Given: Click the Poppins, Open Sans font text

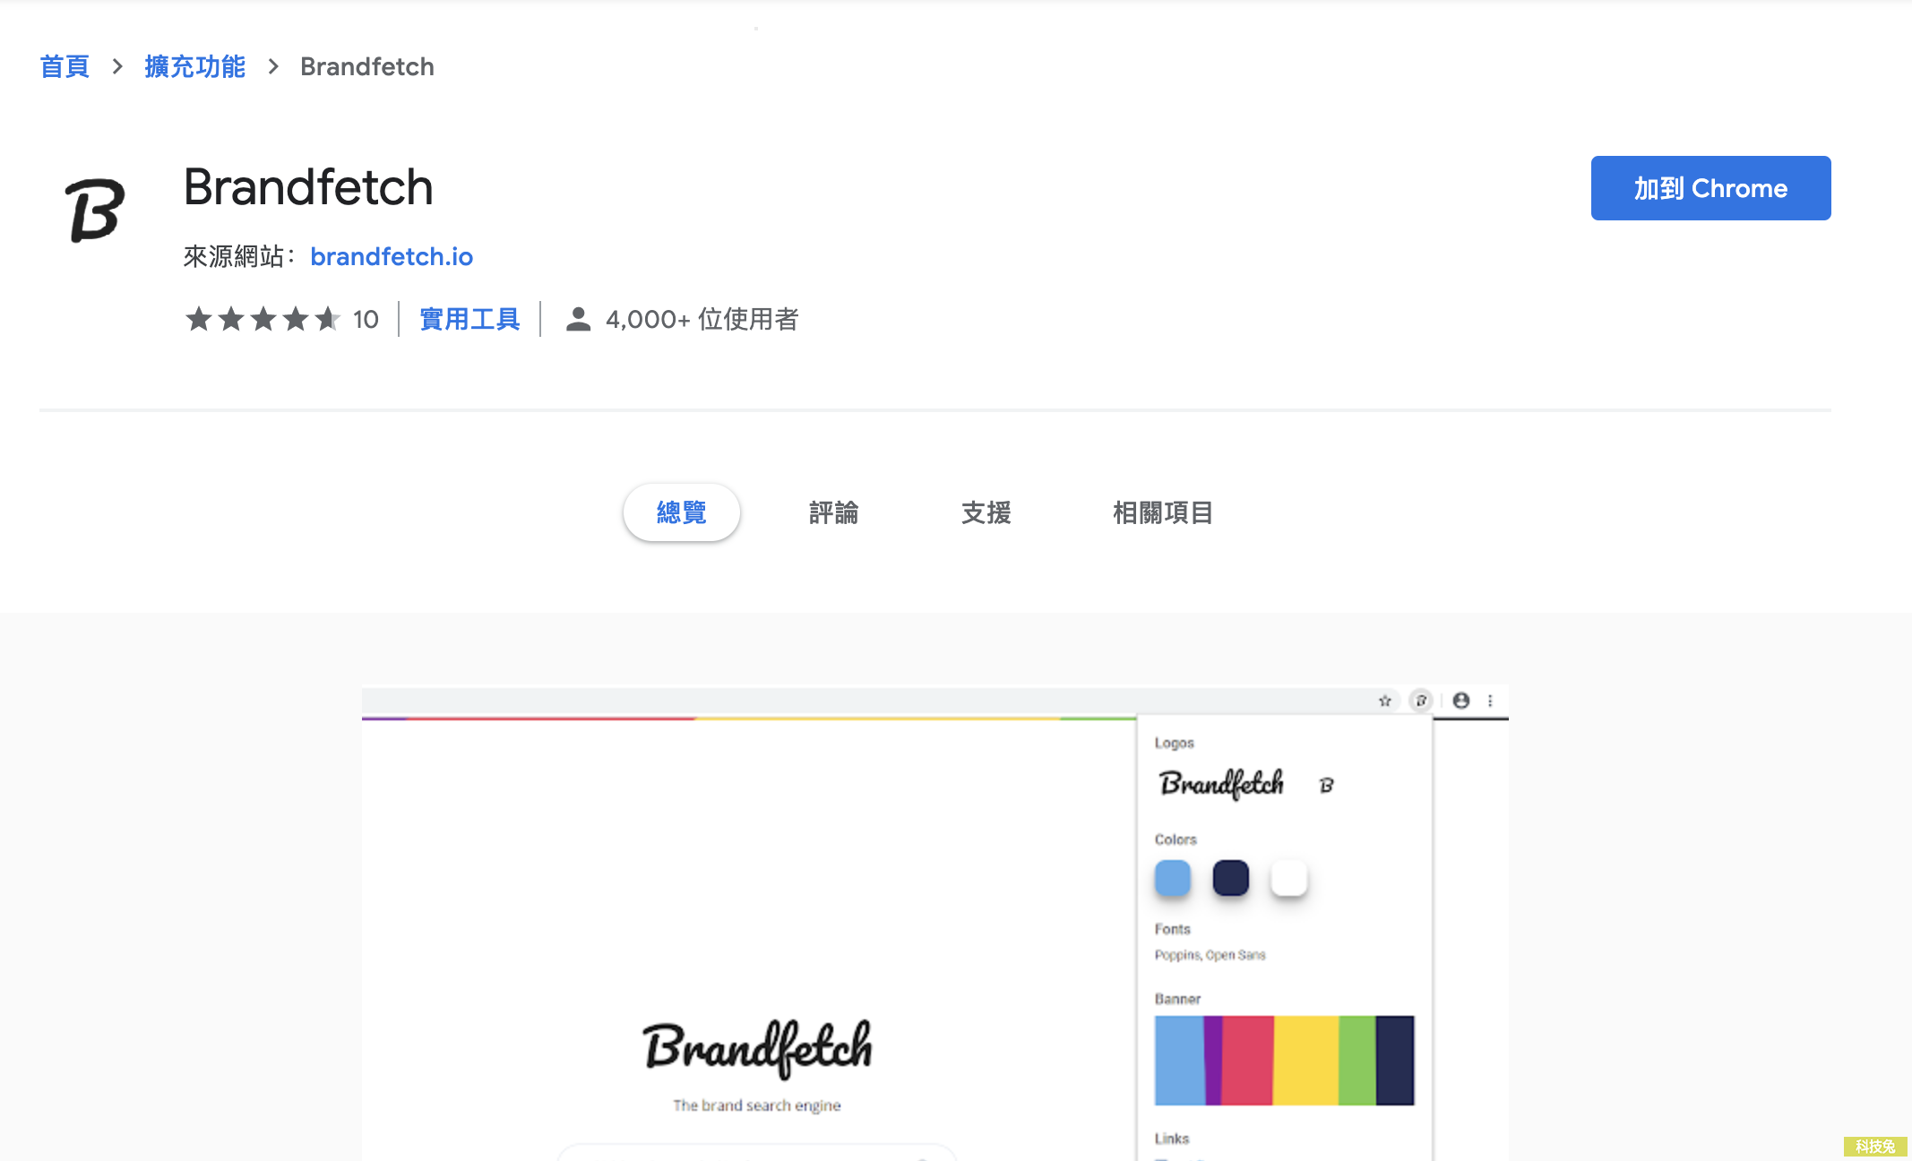Looking at the screenshot, I should [x=1210, y=955].
